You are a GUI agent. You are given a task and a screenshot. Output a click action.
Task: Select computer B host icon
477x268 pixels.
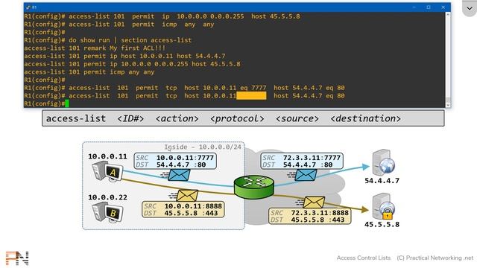point(107,212)
